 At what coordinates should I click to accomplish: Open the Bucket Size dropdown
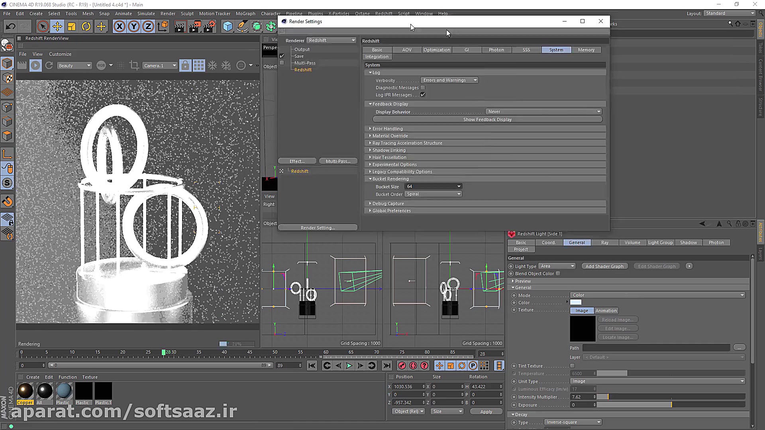(433, 186)
